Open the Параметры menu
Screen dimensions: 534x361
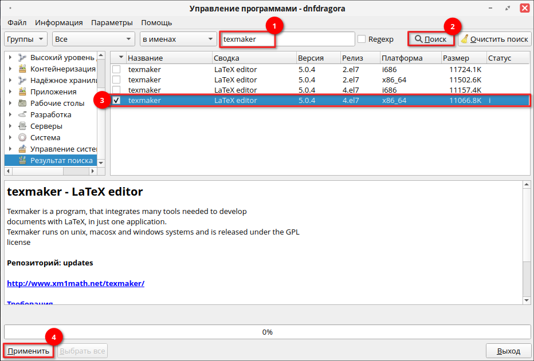(x=112, y=23)
